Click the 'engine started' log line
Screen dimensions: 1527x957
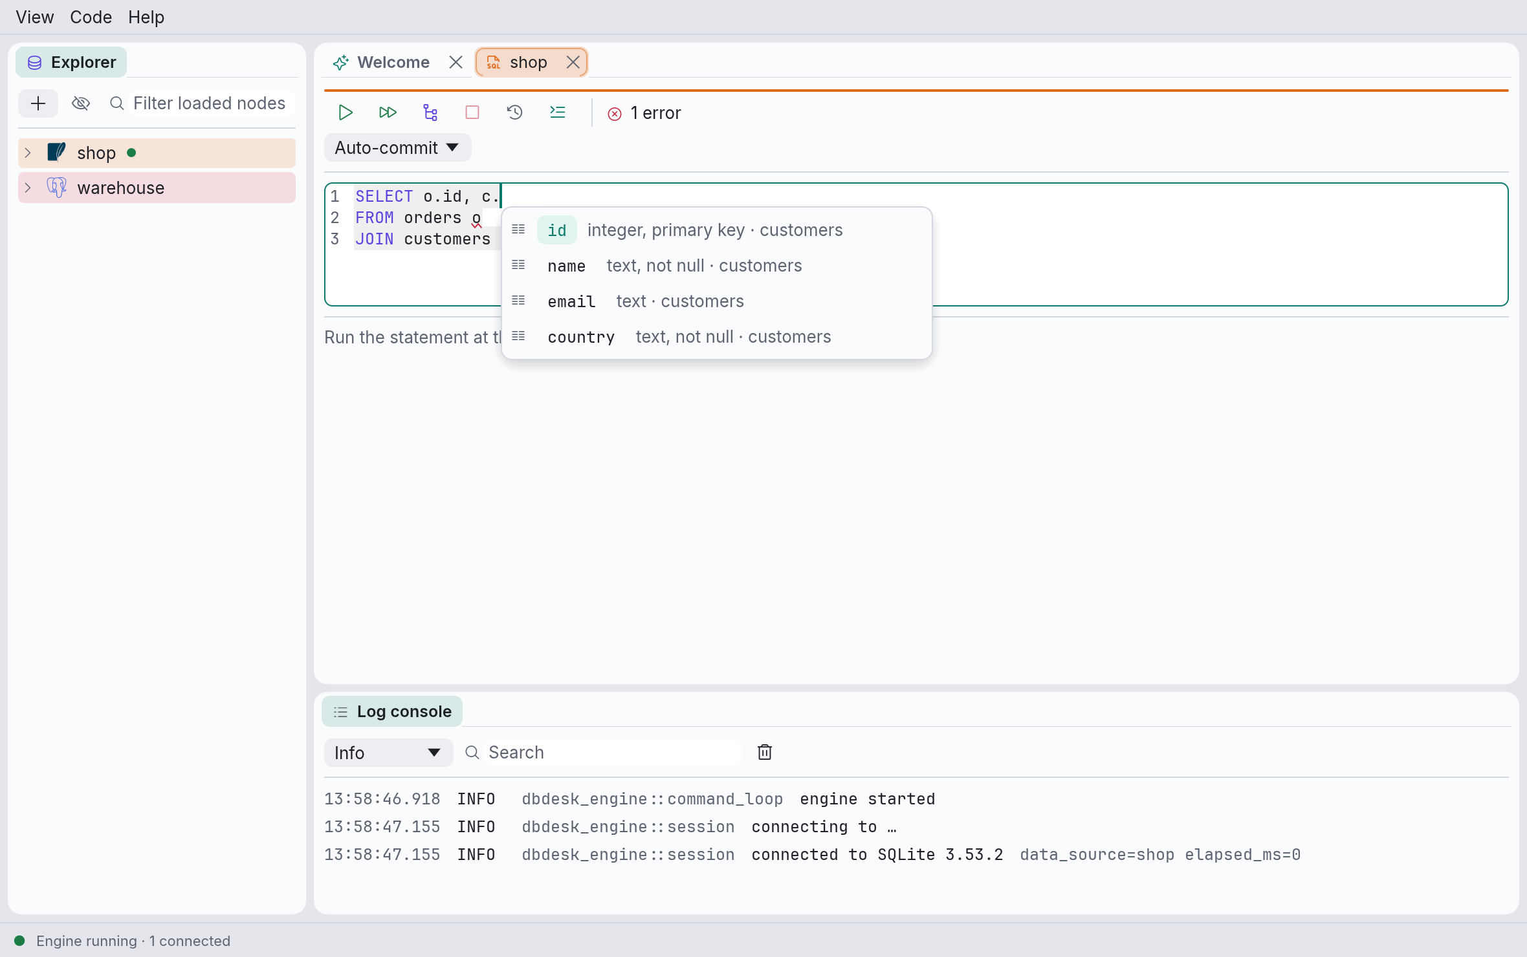click(x=867, y=799)
